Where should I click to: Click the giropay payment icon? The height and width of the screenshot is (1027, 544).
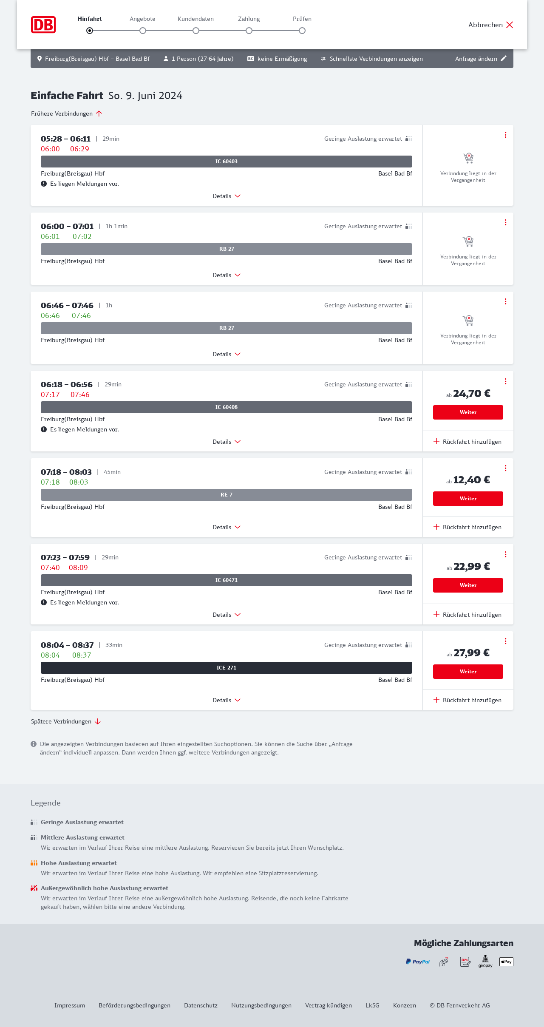tap(485, 961)
